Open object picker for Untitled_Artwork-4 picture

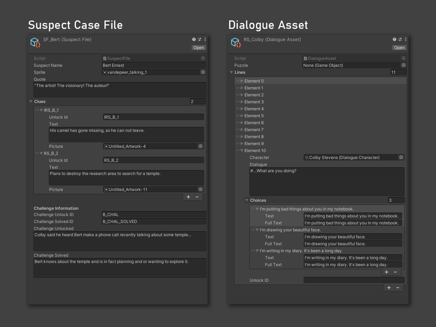201,146
